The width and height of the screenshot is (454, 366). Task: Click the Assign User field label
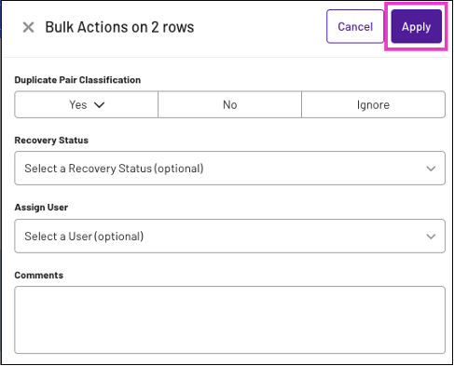point(41,207)
